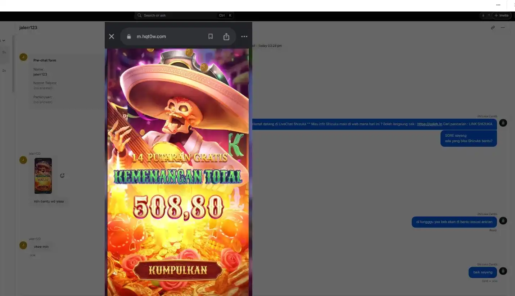Click the left chat list scrollbar

coord(13,64)
